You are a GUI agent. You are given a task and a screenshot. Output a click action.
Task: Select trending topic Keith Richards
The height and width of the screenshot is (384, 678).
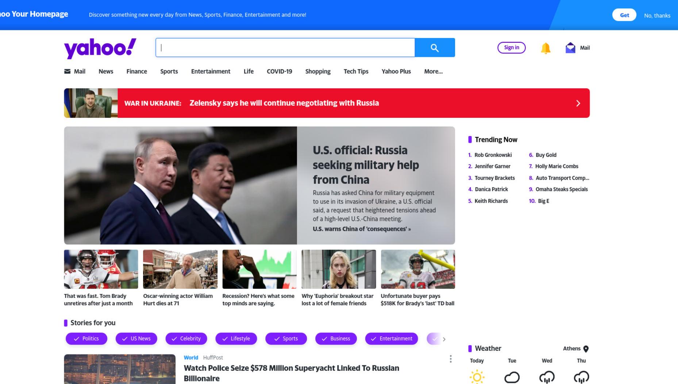(491, 201)
